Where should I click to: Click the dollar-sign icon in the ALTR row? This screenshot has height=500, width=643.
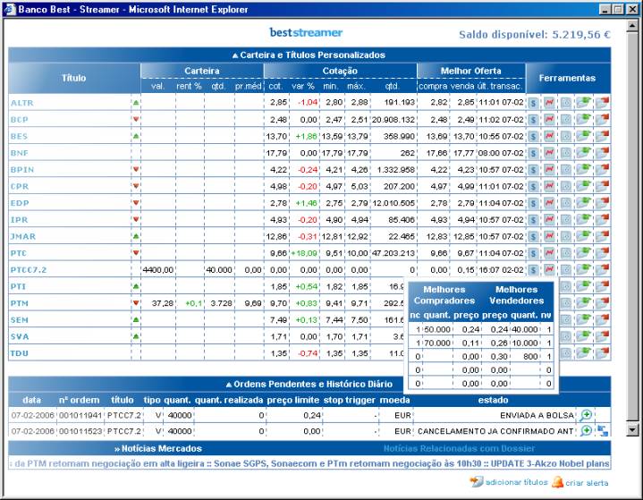pyautogui.click(x=533, y=103)
